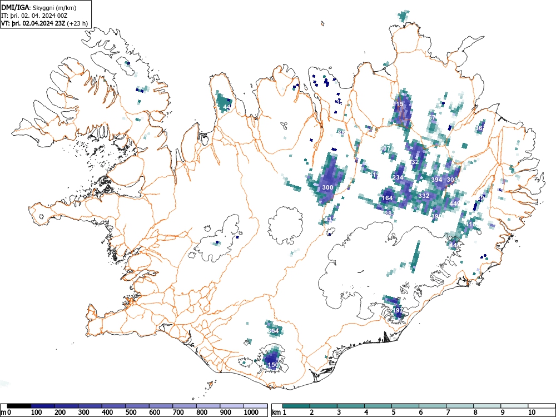Click the '8' label on the km legend

click(475, 413)
